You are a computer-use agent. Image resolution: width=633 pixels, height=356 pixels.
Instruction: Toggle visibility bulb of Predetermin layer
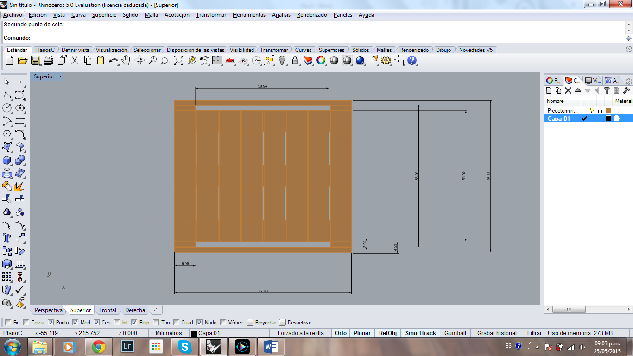[592, 110]
